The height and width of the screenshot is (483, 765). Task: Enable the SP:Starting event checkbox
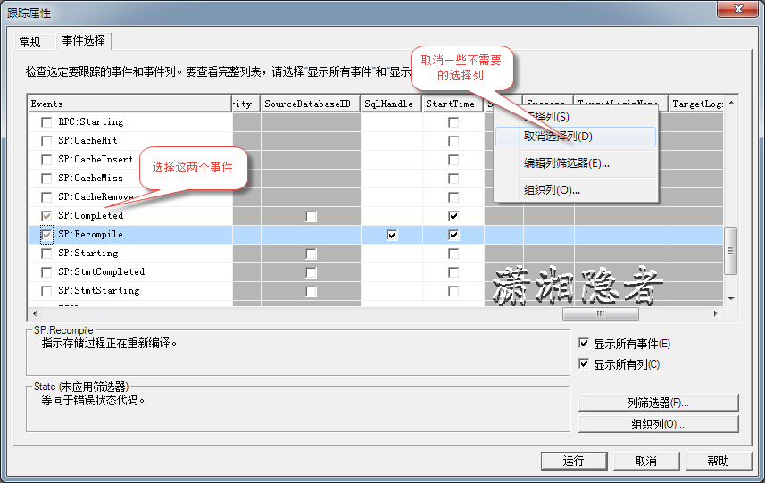46,254
